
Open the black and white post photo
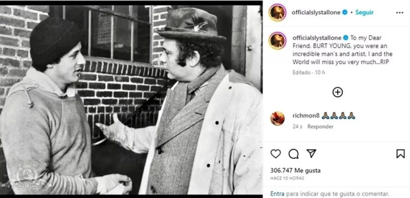tap(131, 99)
